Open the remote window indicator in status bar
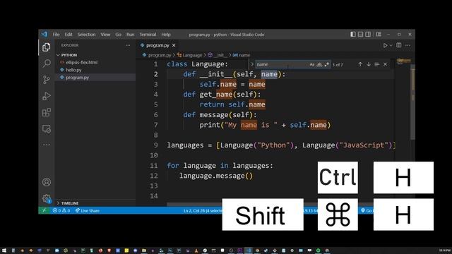452x254 pixels. [x=44, y=210]
